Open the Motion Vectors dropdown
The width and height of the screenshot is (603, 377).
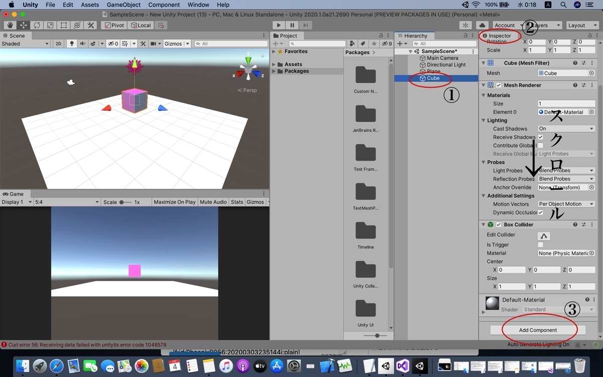(x=566, y=204)
